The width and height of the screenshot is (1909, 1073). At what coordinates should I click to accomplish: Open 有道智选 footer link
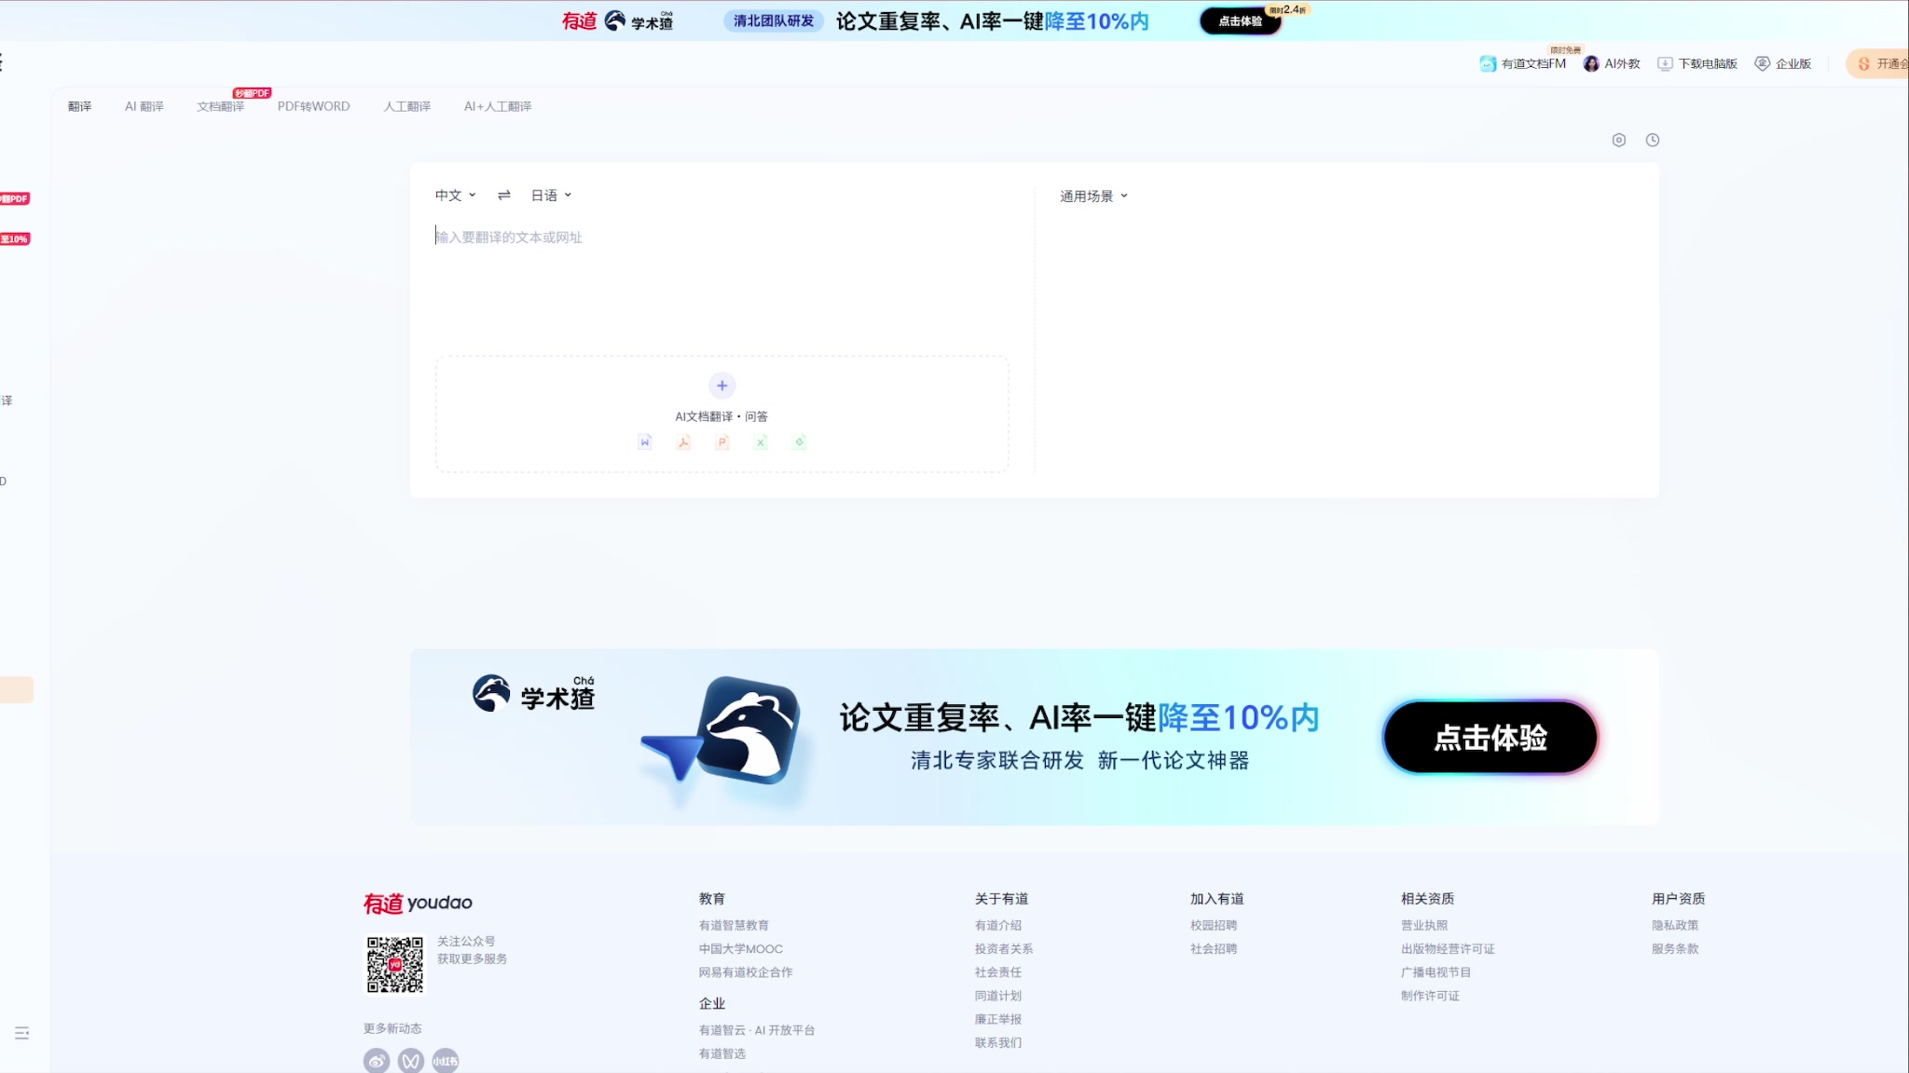[722, 1053]
